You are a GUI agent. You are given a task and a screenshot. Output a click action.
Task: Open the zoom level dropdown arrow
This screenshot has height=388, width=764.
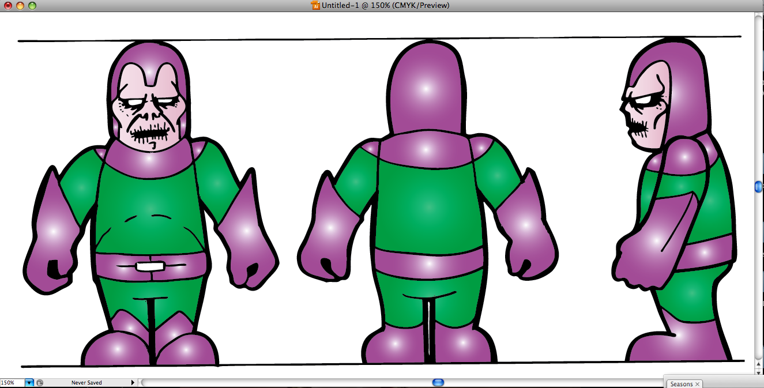click(29, 383)
